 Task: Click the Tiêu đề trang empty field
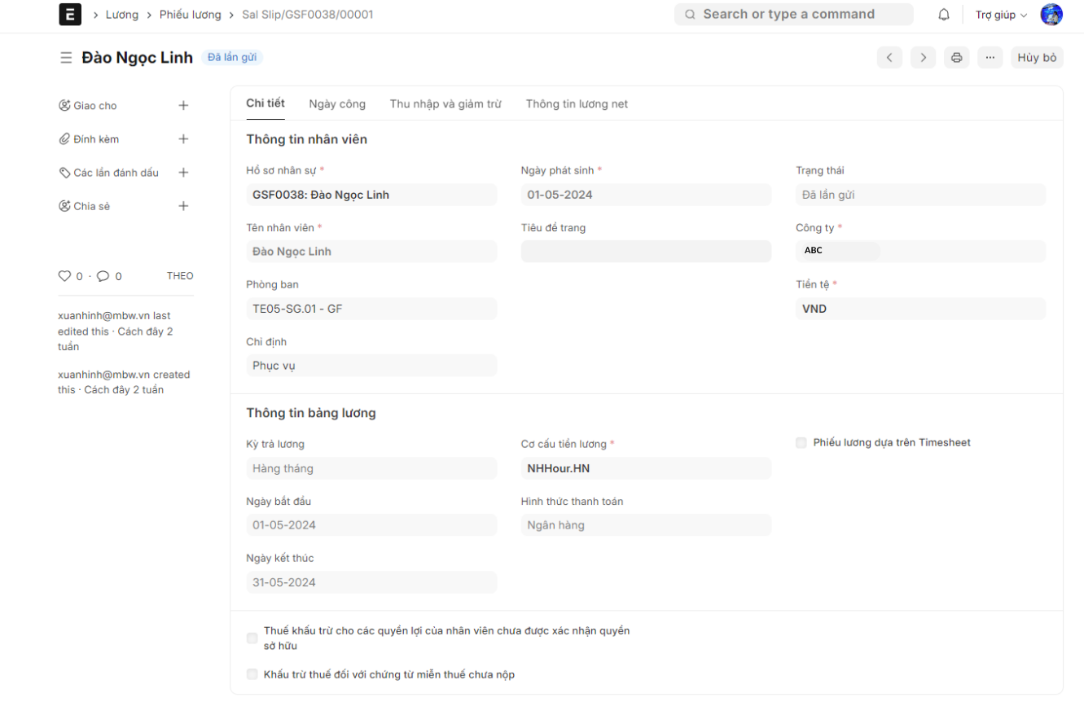pos(646,251)
